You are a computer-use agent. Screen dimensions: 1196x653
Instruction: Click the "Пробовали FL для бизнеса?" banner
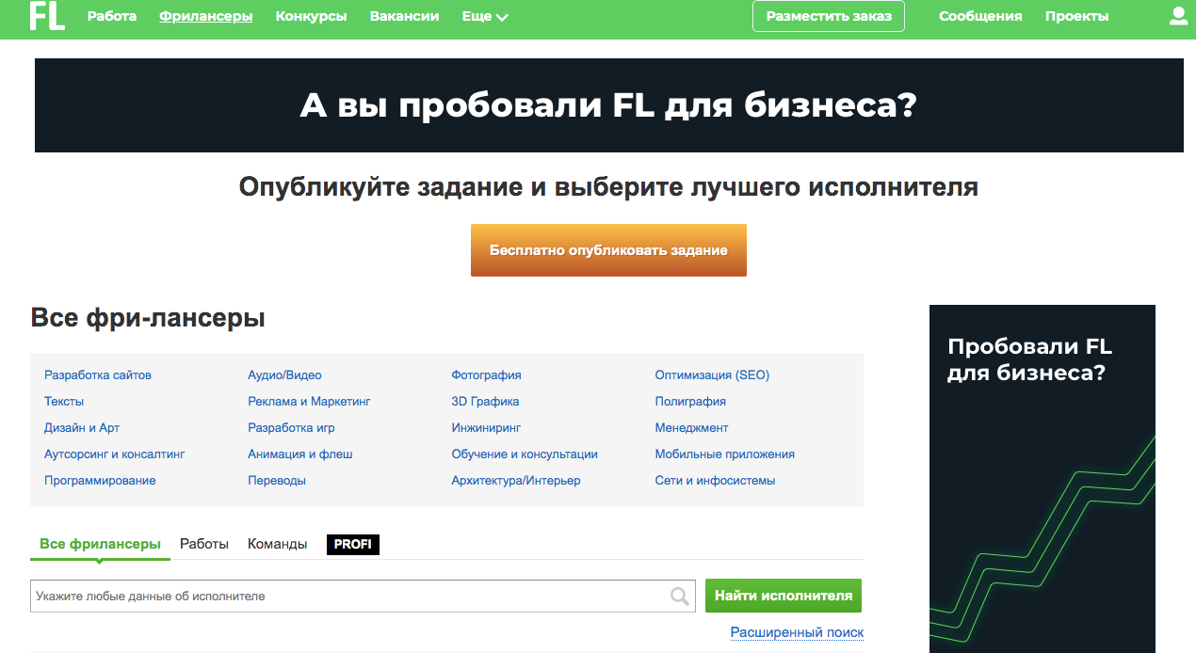1042,470
